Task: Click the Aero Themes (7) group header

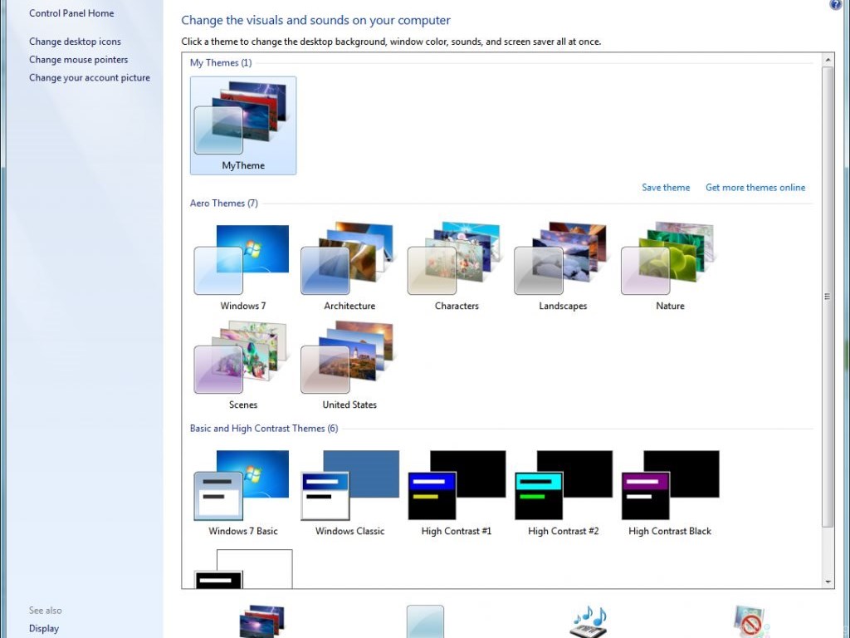Action: click(224, 203)
